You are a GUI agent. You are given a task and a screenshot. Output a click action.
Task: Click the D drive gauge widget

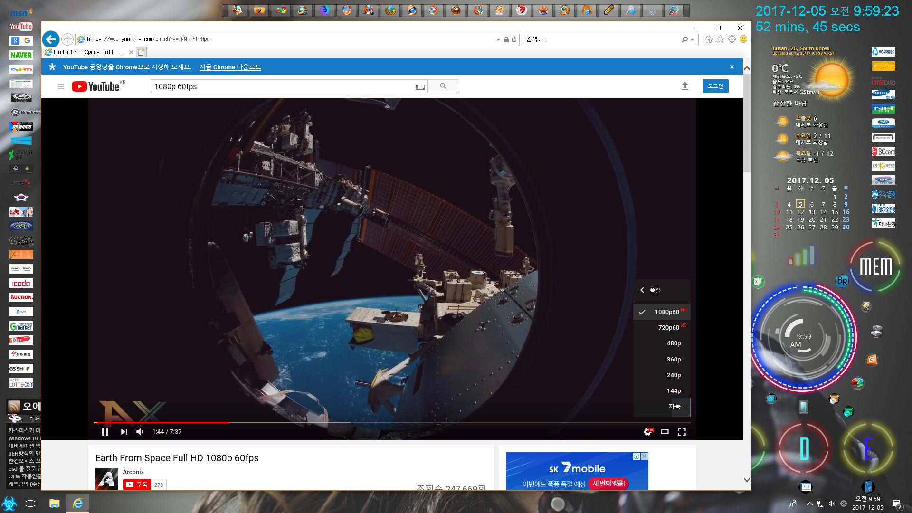click(x=804, y=448)
